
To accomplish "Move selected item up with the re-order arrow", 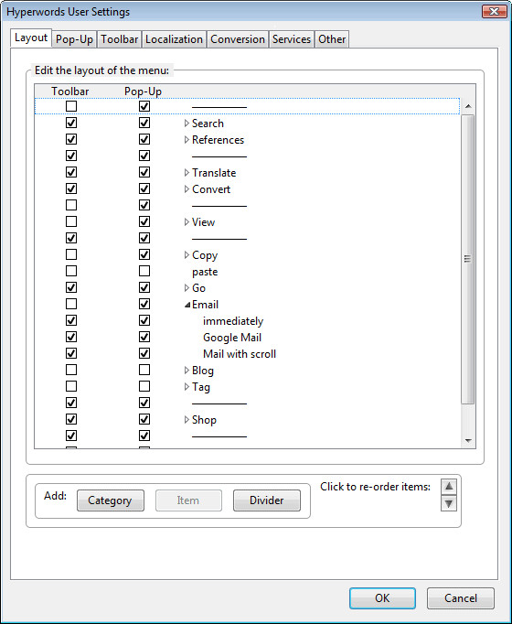I will (449, 487).
